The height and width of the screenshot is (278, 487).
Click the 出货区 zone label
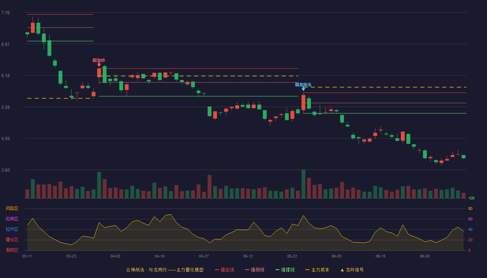(x=12, y=219)
